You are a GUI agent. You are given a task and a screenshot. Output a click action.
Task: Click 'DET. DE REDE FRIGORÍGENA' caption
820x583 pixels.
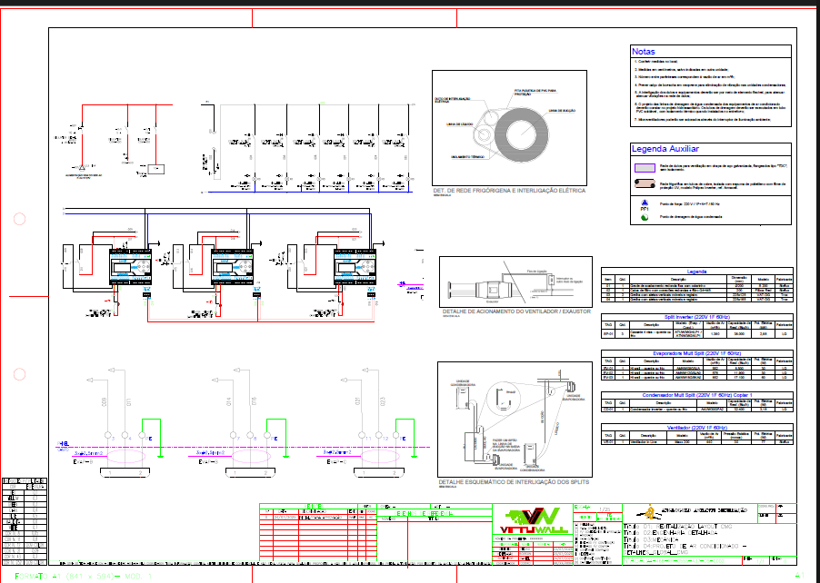point(509,192)
